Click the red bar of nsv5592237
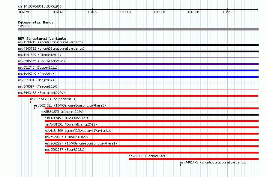The width and height of the screenshot is (267, 177). (152, 153)
